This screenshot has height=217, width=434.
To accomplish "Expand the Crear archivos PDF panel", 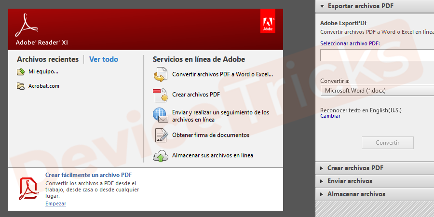I will tap(375, 168).
